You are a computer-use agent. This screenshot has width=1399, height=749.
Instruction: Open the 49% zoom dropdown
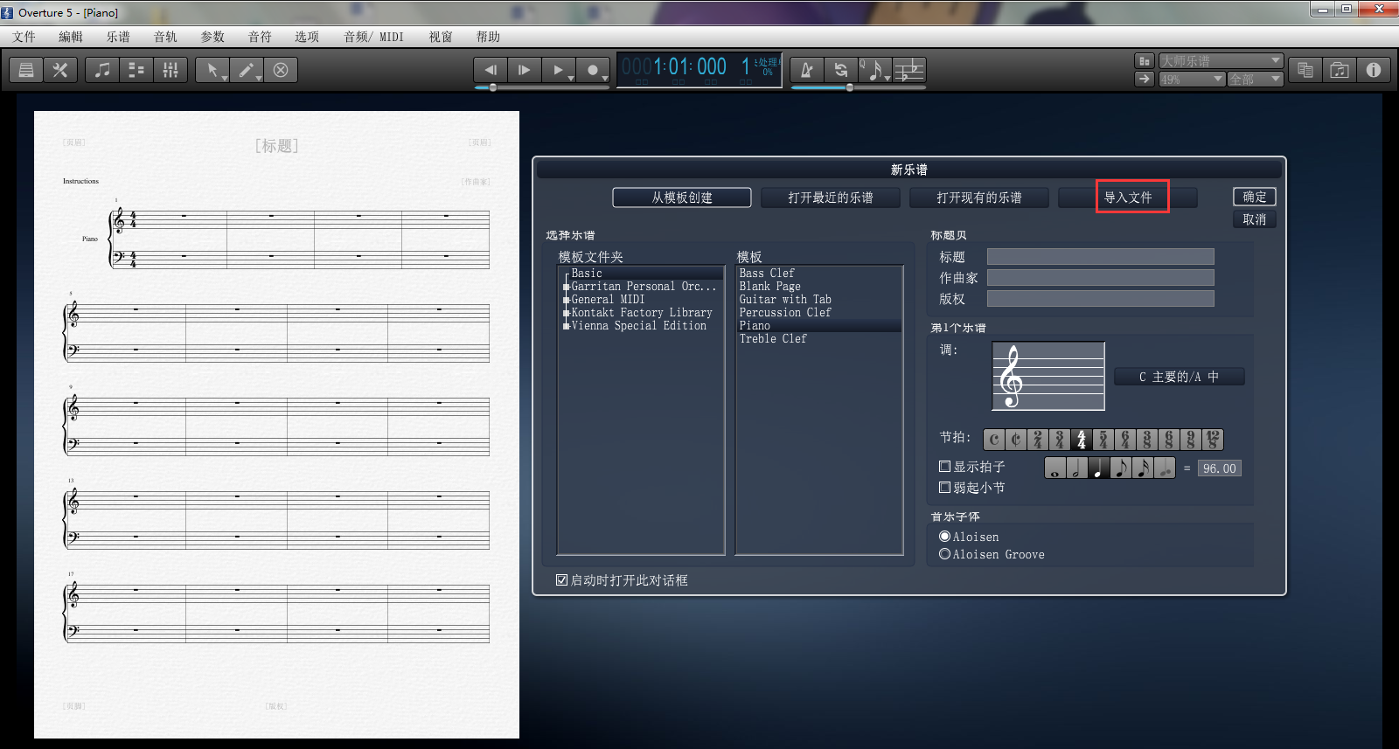click(1192, 80)
